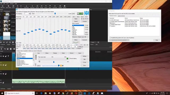Open the Keyframes panel in Shotcut toolbar
This screenshot has width=170, height=95.
point(55,7)
